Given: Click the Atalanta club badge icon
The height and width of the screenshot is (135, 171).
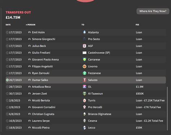Looking at the screenshot, I should (x=84, y=32).
